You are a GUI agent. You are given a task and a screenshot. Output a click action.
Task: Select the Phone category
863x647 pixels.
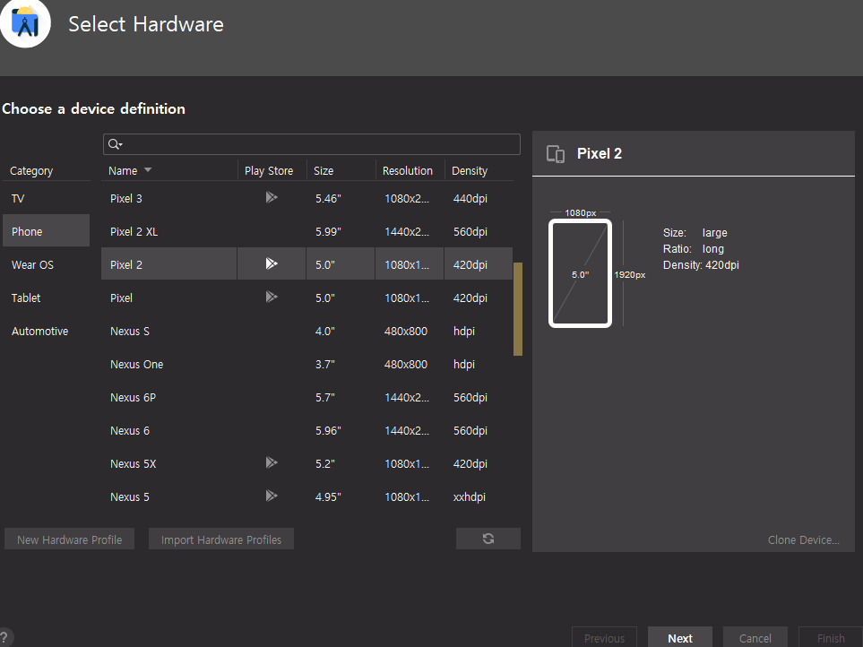tap(47, 230)
